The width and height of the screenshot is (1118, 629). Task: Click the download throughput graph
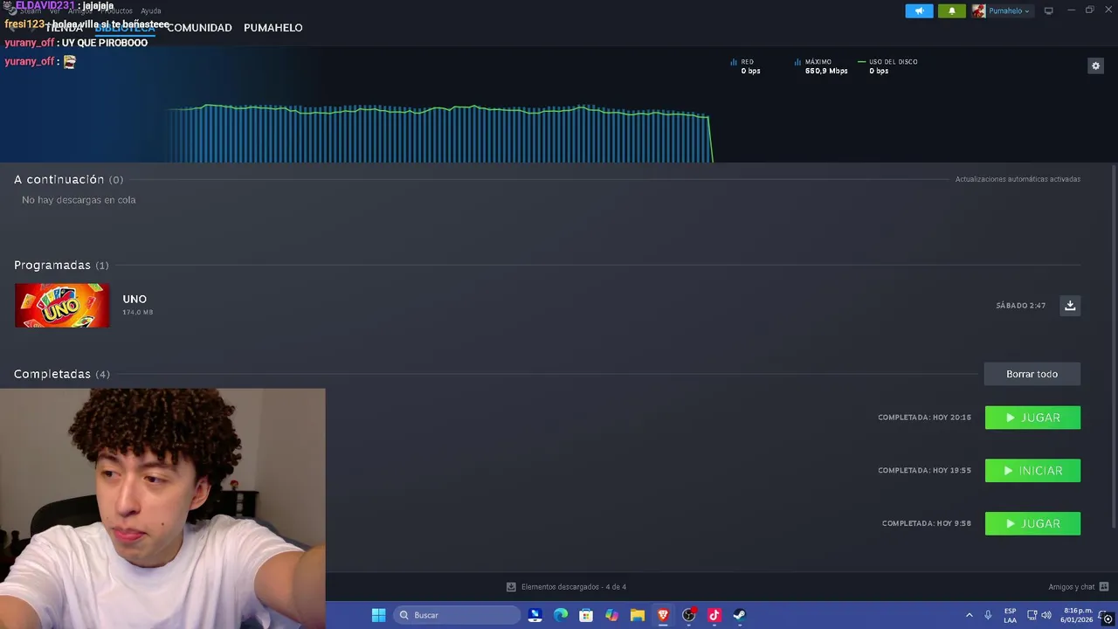click(441, 133)
